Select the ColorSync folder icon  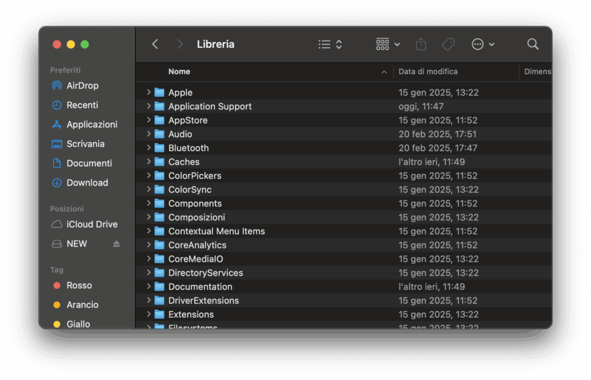159,190
